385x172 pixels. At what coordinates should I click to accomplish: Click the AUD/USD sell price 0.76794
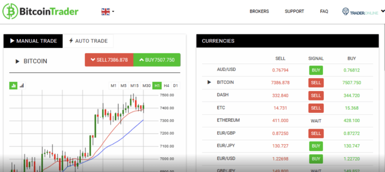pos(280,70)
